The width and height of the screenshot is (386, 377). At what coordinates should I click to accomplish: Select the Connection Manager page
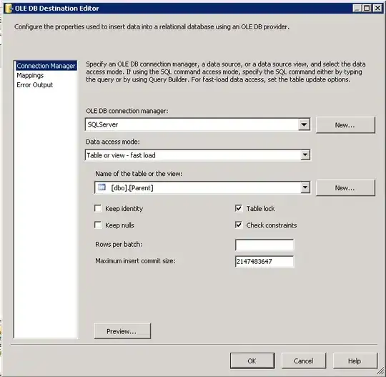point(46,66)
